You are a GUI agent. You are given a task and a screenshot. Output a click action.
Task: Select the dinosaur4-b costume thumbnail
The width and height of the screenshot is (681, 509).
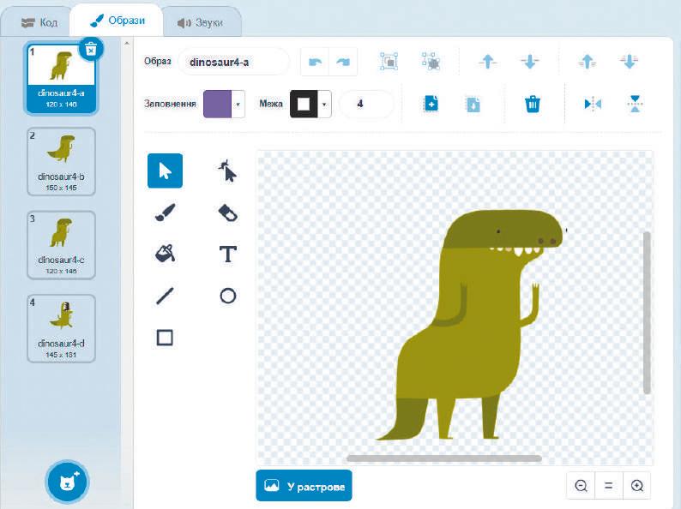tap(61, 161)
